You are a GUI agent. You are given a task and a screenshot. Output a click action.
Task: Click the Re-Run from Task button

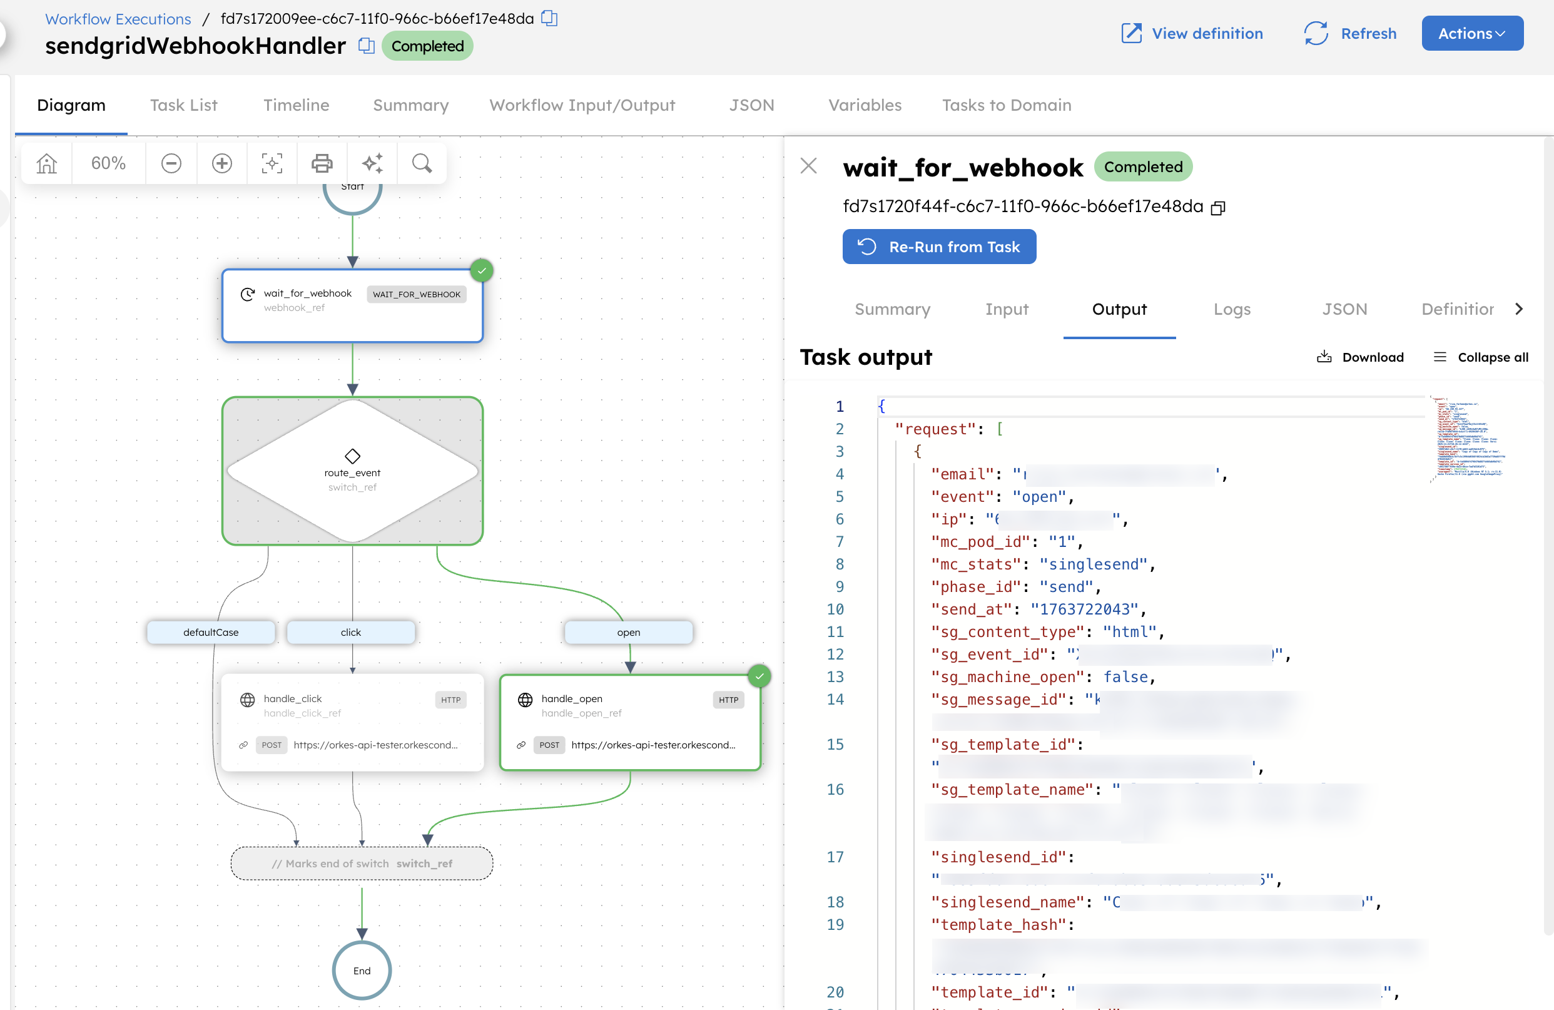939,247
